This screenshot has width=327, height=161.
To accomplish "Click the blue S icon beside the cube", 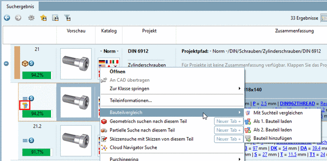I will 31,63.
